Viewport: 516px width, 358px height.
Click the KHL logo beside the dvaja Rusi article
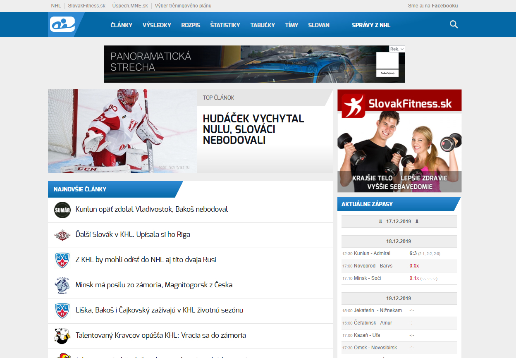62,260
